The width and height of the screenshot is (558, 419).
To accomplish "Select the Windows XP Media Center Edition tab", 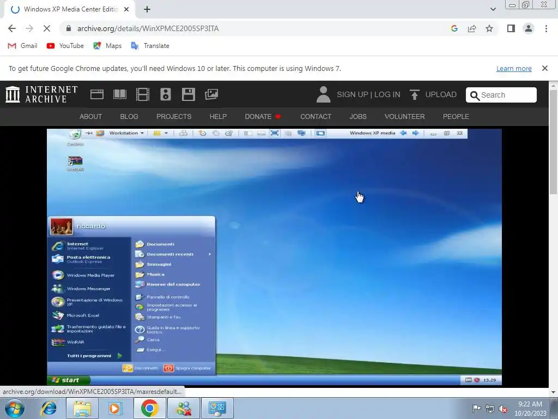I will tap(70, 9).
